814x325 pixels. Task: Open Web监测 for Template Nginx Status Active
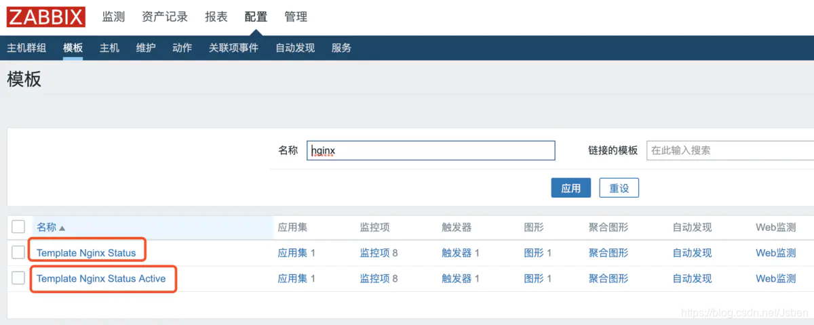click(x=776, y=279)
